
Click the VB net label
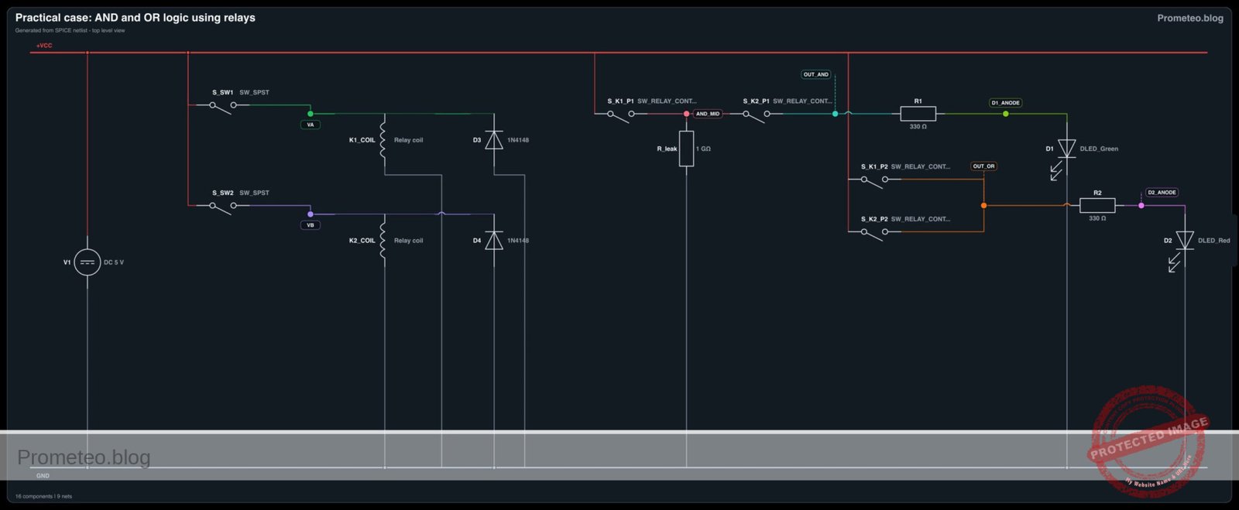click(311, 225)
